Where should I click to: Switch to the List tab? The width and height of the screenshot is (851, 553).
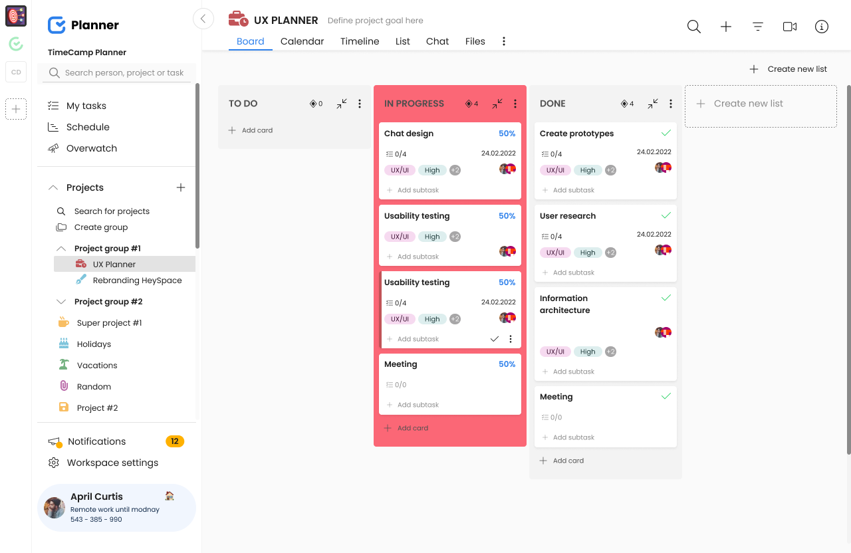coord(403,41)
